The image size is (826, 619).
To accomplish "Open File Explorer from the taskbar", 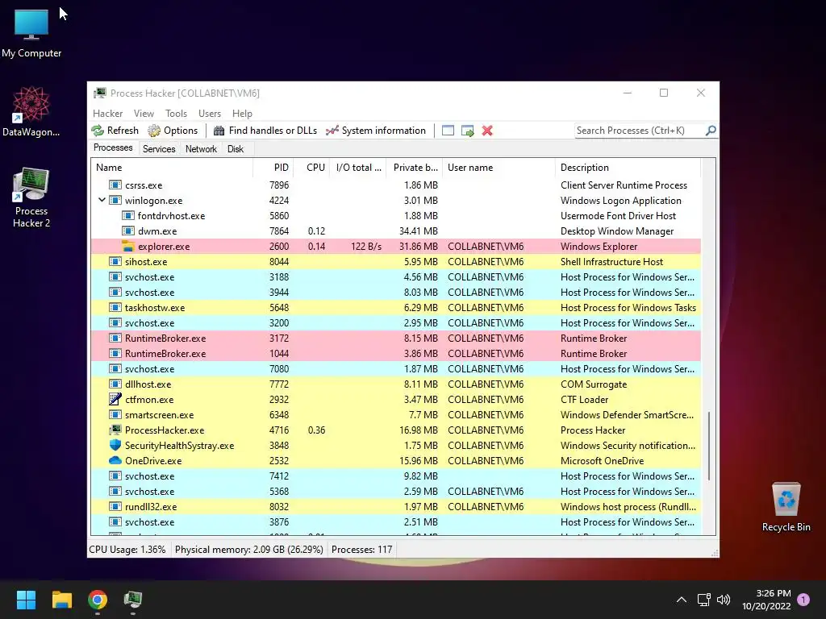I will coord(61,600).
